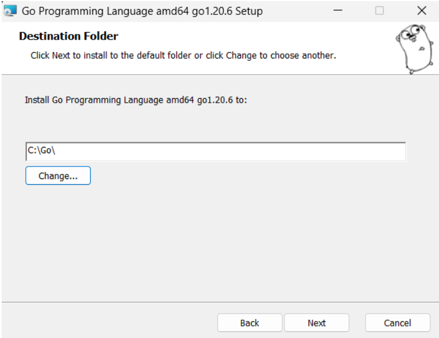Return with the Back button
The height and width of the screenshot is (338, 439).
[249, 323]
